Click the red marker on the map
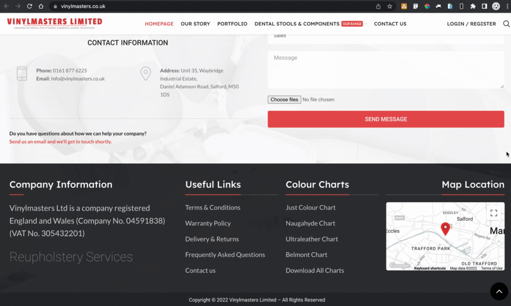Screen dimensions: 511x306 (445, 229)
